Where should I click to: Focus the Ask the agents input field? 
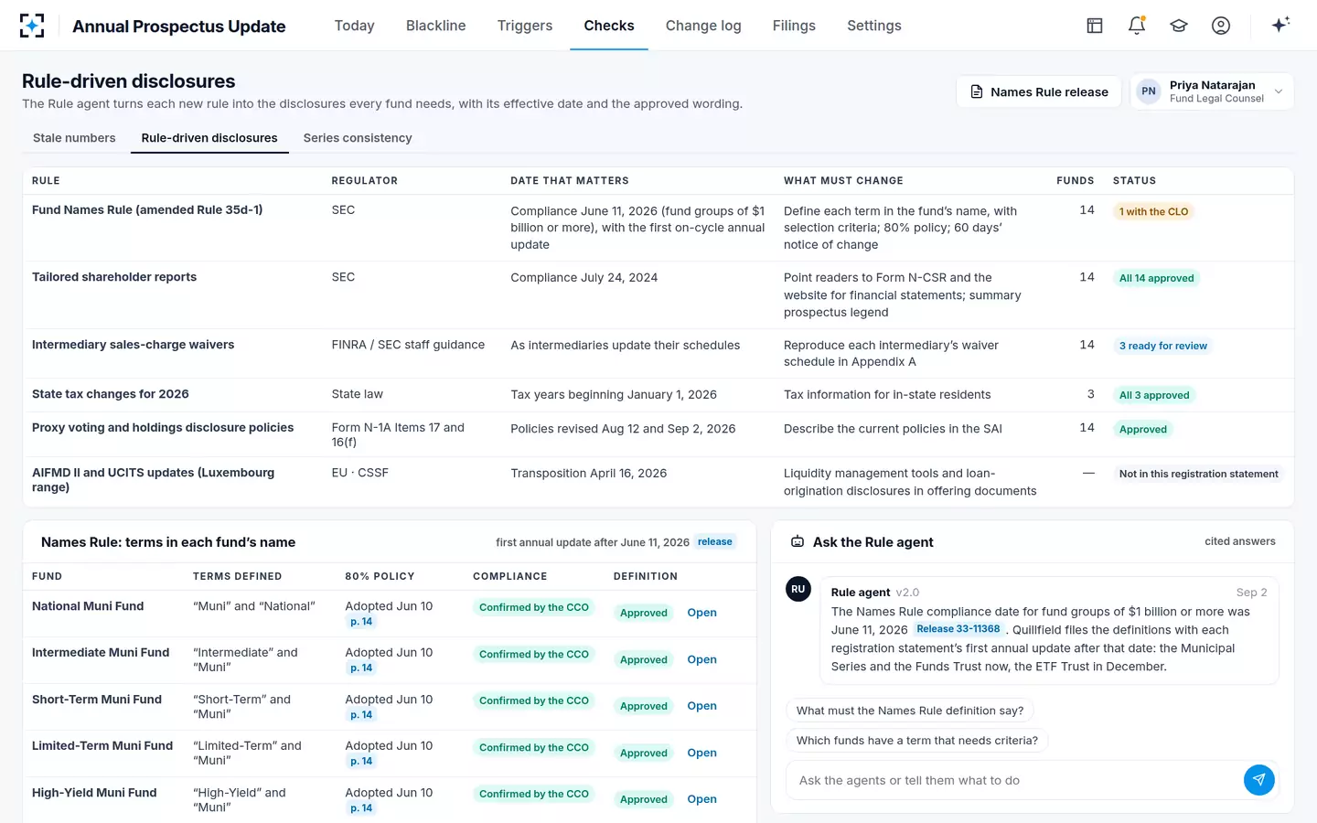(x=1013, y=780)
